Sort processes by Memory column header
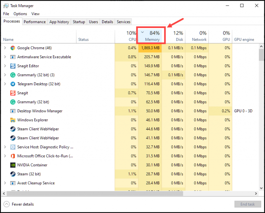 click(x=150, y=36)
